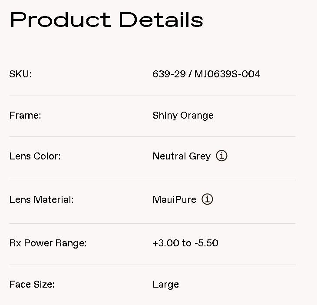Screen dimensions: 317x305
Task: Open the MauiPure lens material info icon
Action: [208, 199]
